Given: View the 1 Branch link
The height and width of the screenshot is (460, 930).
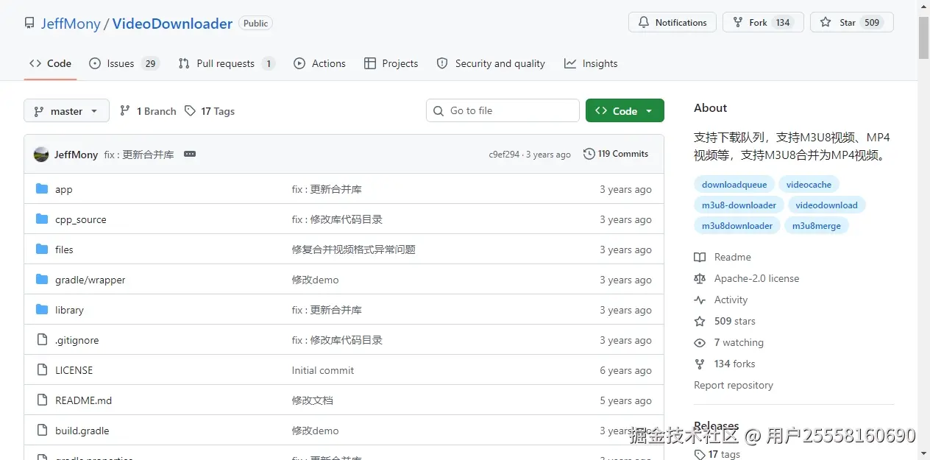Looking at the screenshot, I should pyautogui.click(x=148, y=111).
